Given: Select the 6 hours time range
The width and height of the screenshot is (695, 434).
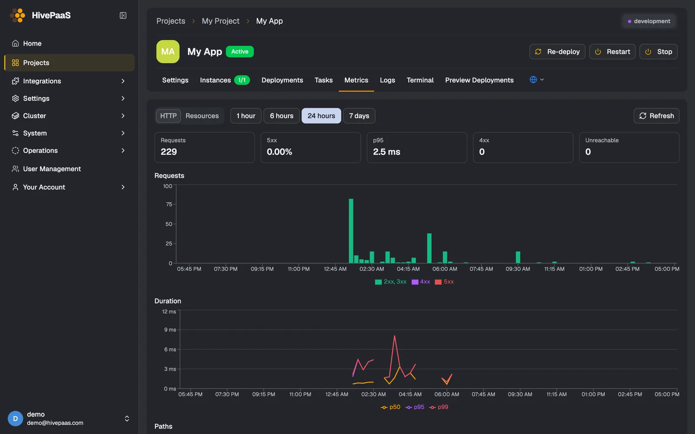Looking at the screenshot, I should [281, 116].
